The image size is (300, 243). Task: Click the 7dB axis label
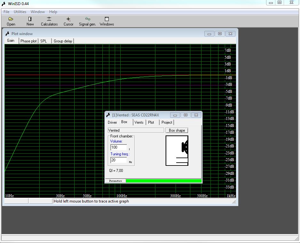coord(228,50)
